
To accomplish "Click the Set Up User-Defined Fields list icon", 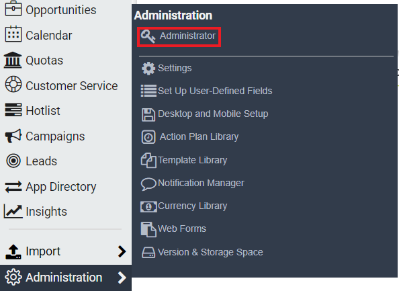I will point(148,91).
